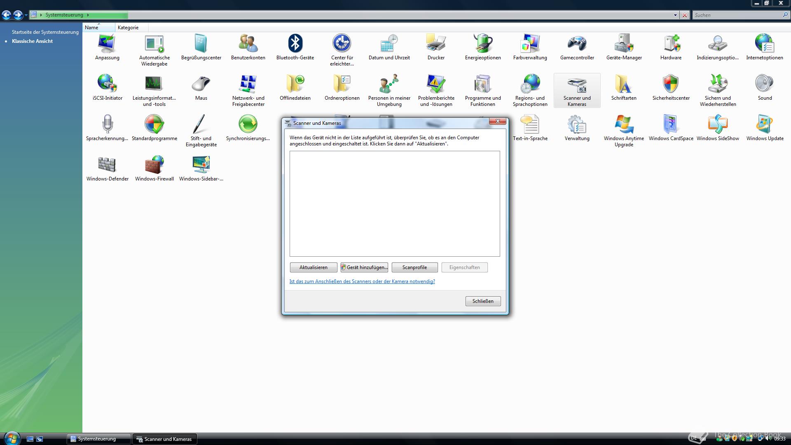This screenshot has height=445, width=791.
Task: Open the scanner connection help link
Action: [x=362, y=281]
